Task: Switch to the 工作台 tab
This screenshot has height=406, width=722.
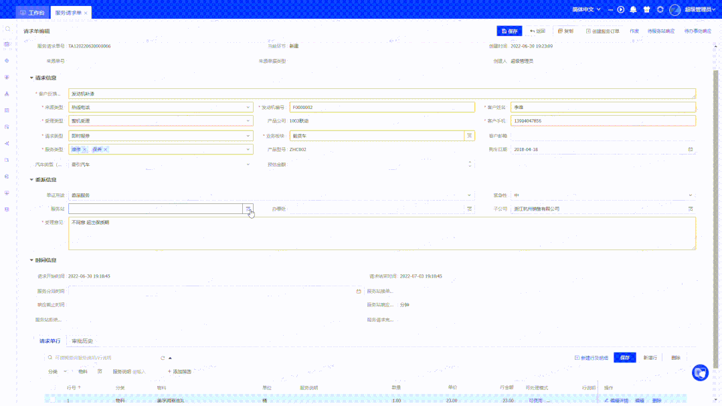Action: 34,13
